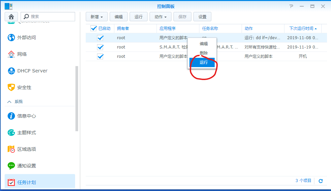Click the 编辑 (Edit) toolbar button
Viewport: 331px width, 191px height.
click(119, 17)
